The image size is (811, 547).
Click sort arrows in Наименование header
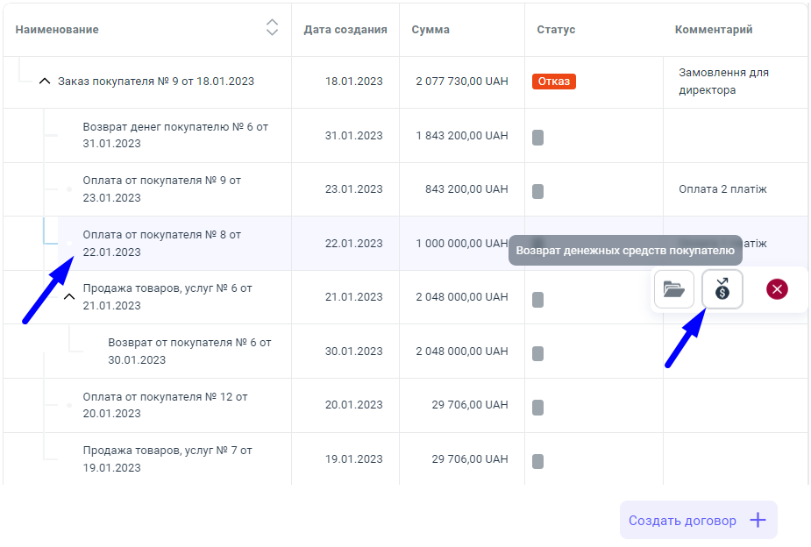click(272, 28)
